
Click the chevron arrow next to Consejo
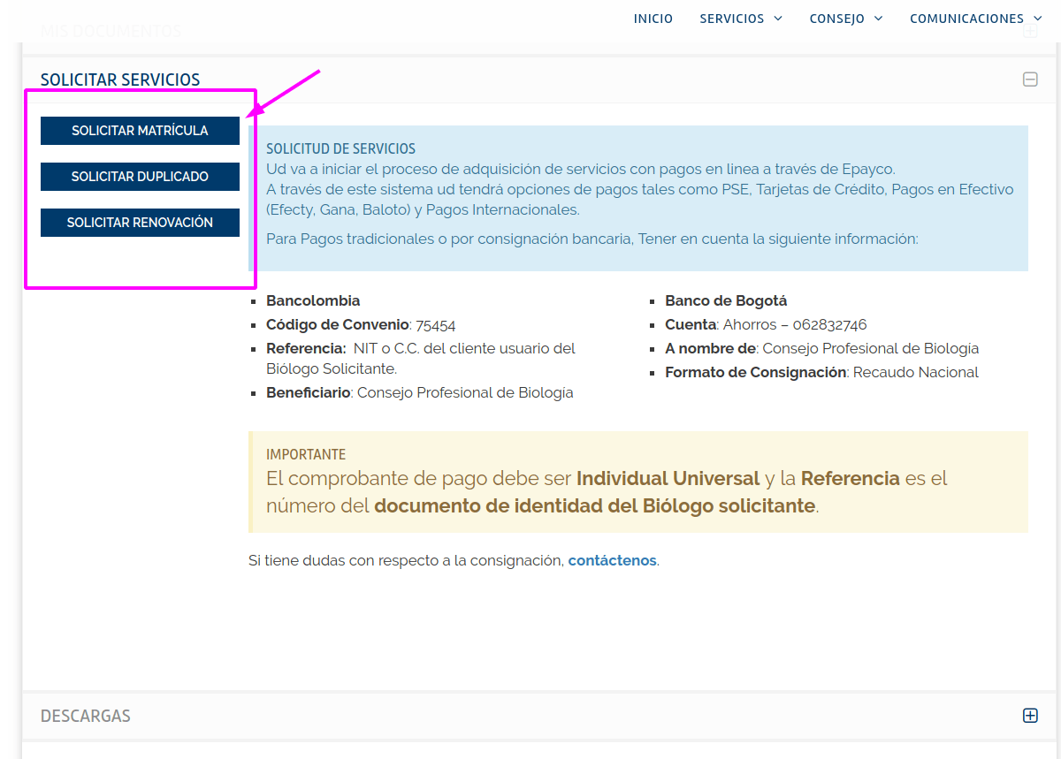tap(879, 19)
